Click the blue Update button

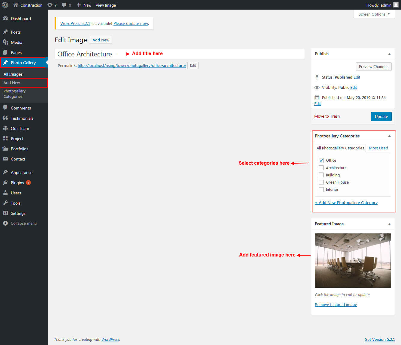[x=381, y=116]
